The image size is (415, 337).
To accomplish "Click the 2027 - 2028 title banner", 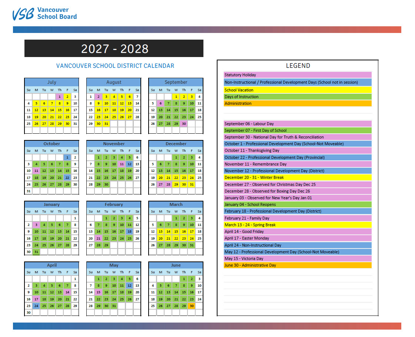I will coord(114,48).
